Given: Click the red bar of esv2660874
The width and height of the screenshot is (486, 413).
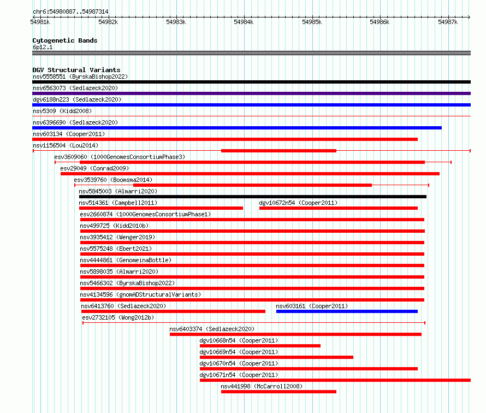Looking at the screenshot, I should pos(252,220).
